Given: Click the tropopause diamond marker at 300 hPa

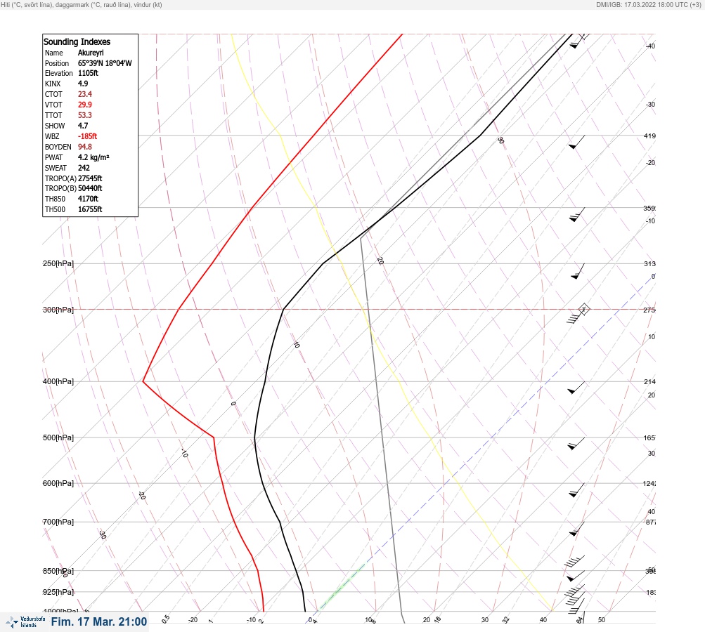Looking at the screenshot, I should (583, 310).
